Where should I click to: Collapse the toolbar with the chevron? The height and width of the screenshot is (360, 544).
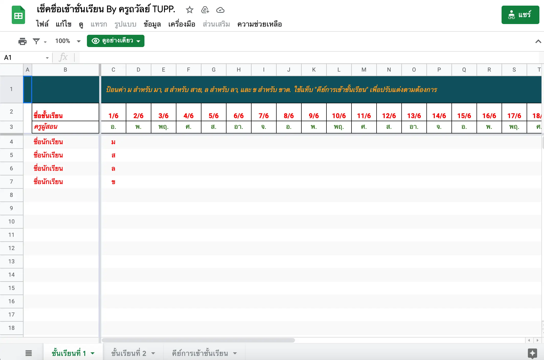[538, 41]
